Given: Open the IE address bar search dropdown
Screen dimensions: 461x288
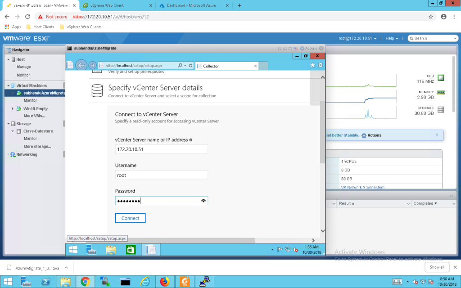Looking at the screenshot, I should [185, 66].
